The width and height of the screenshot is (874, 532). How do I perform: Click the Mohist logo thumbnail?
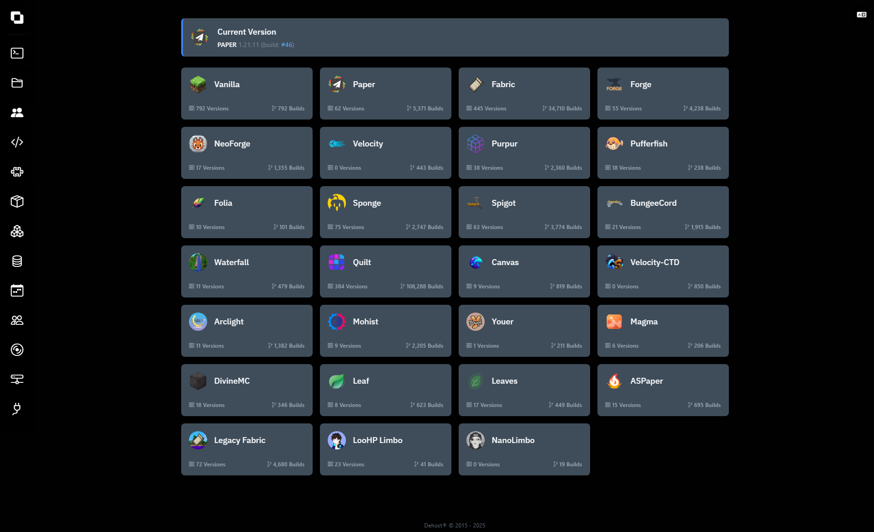(337, 322)
